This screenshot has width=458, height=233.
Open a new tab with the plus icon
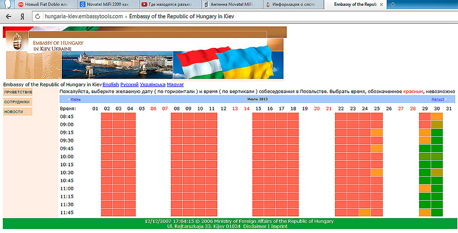(x=393, y=4)
